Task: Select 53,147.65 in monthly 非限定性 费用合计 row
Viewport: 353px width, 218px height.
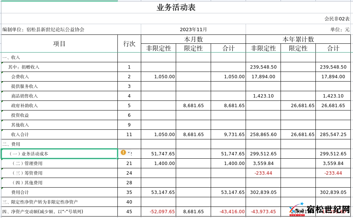Action: point(159,192)
